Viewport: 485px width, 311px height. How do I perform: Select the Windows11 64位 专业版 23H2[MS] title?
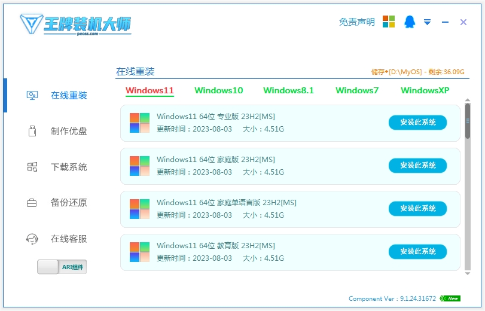coord(216,117)
